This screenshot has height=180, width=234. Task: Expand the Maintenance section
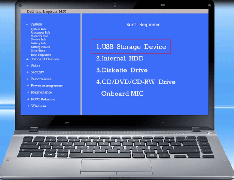click(x=28, y=92)
